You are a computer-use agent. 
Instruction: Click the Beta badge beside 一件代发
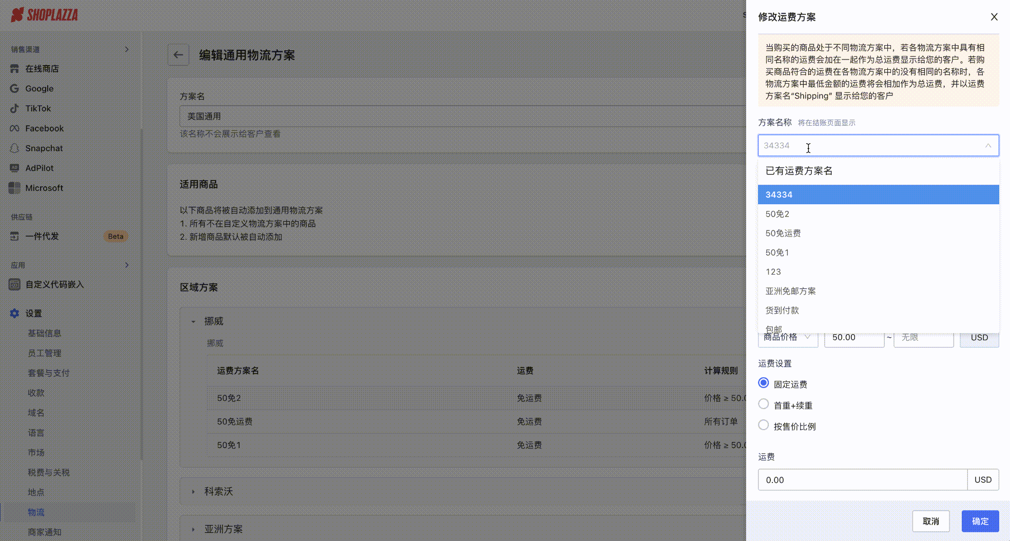tap(115, 236)
